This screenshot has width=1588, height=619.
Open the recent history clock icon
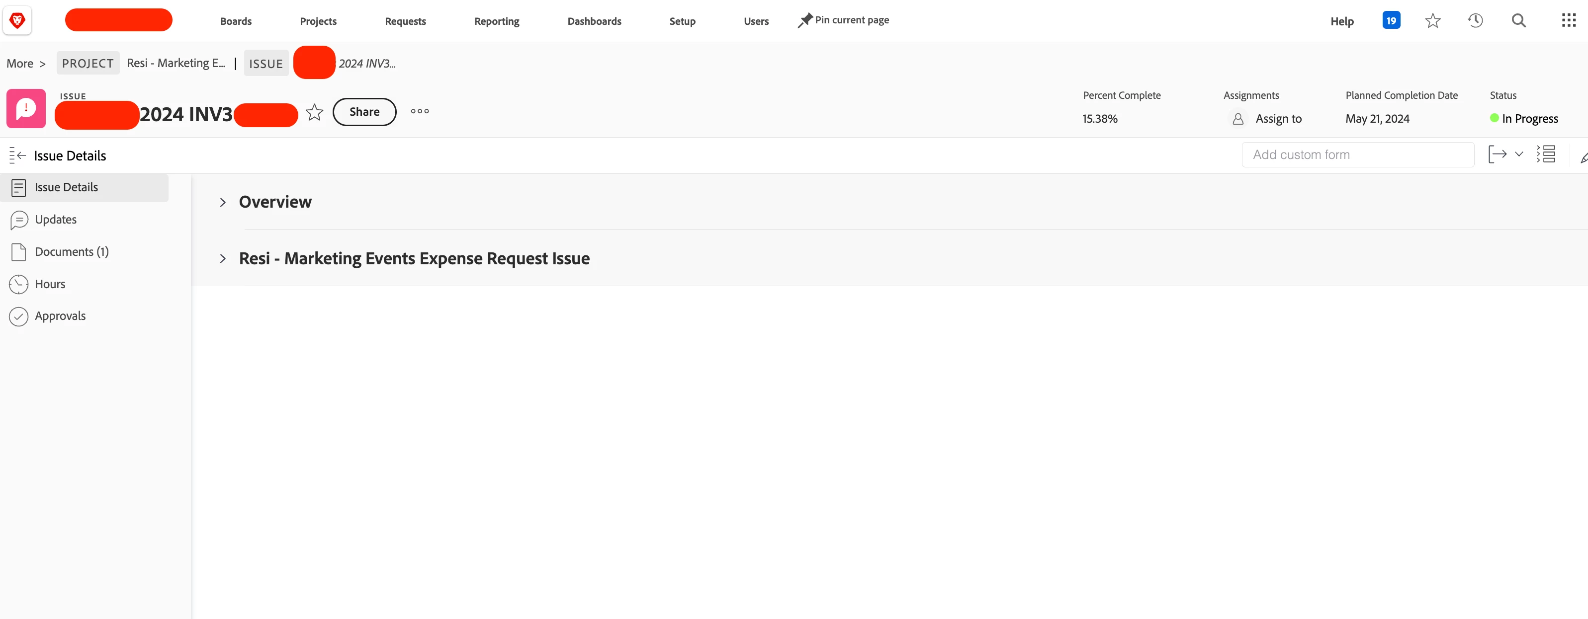[x=1475, y=21]
